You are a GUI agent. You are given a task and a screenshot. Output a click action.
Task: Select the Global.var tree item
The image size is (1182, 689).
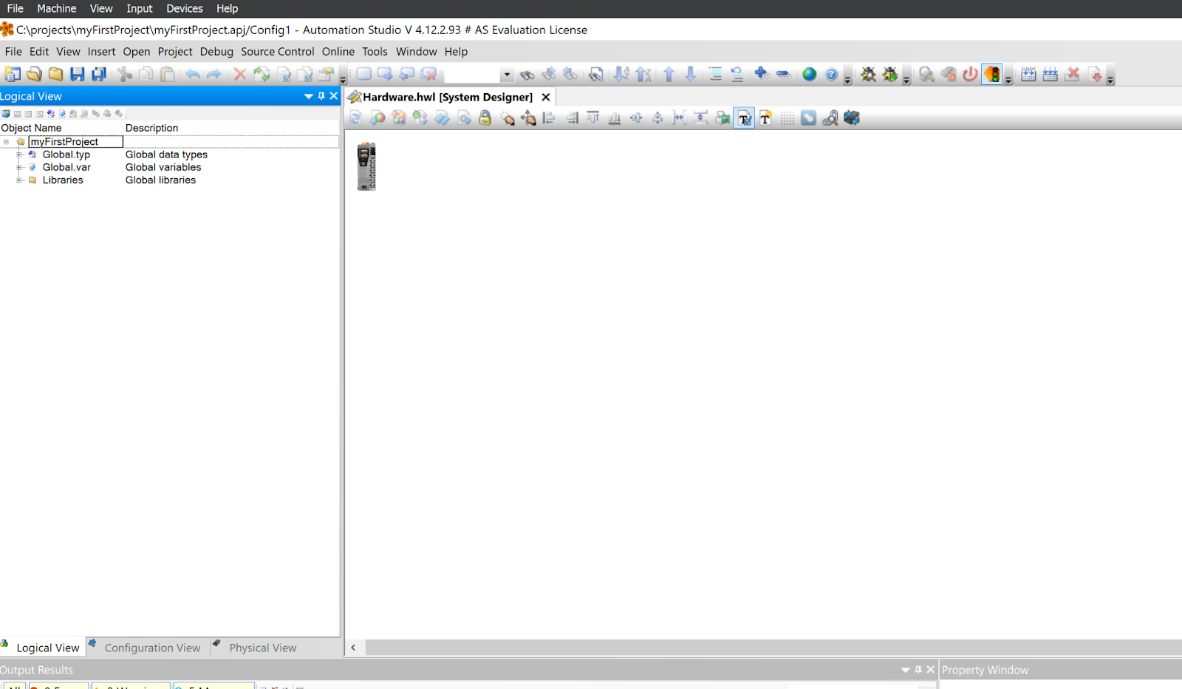(66, 167)
